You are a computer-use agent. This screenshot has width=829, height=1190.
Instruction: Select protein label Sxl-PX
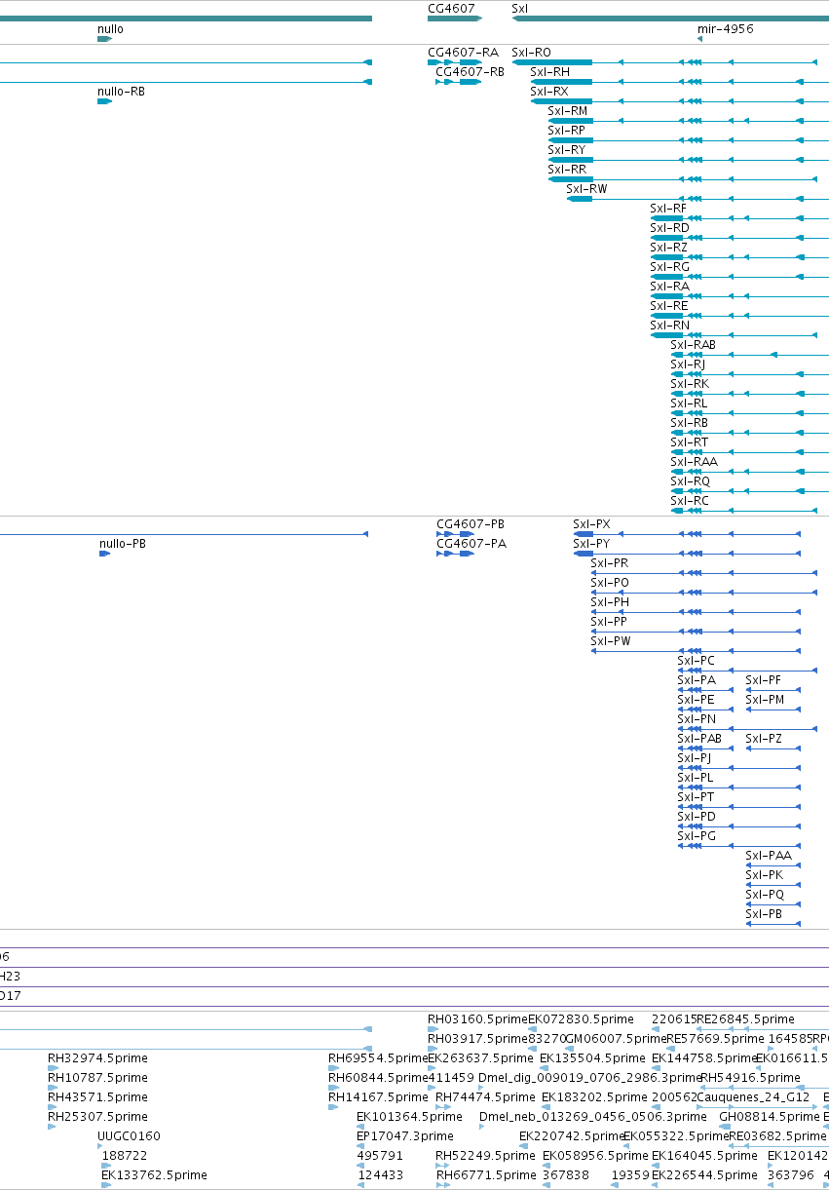coord(591,524)
